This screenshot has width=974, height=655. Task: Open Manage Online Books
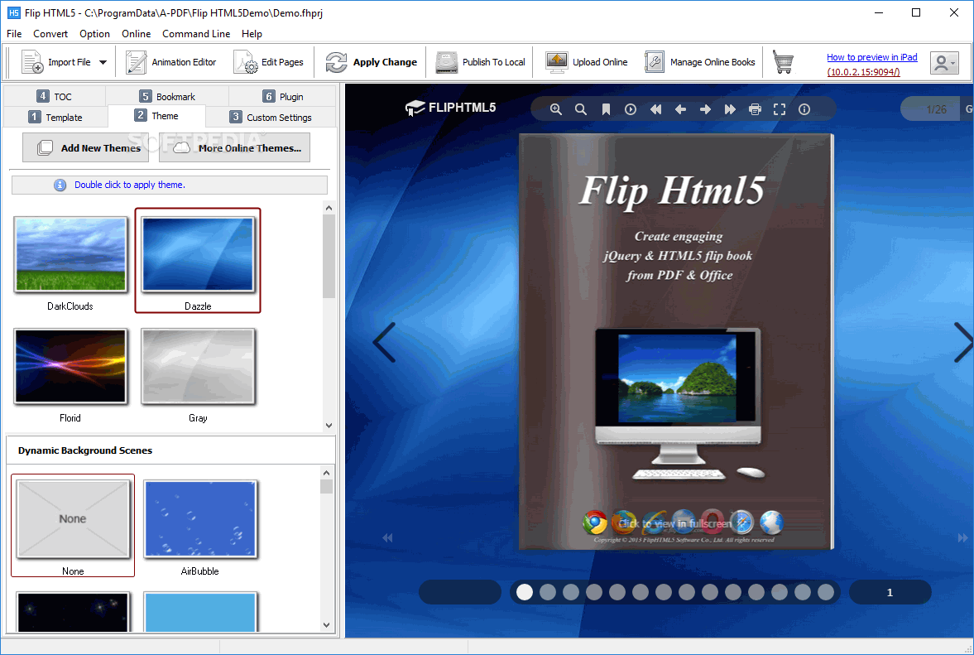click(699, 62)
